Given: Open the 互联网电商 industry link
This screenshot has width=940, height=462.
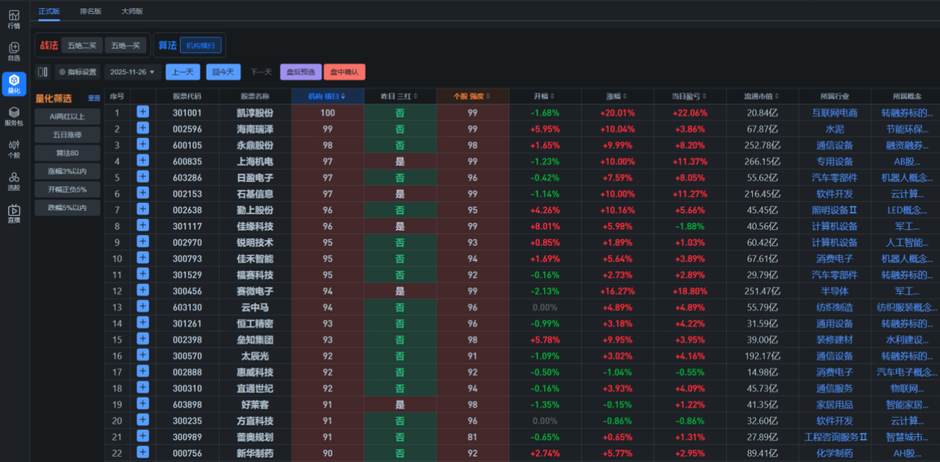Looking at the screenshot, I should 834,112.
